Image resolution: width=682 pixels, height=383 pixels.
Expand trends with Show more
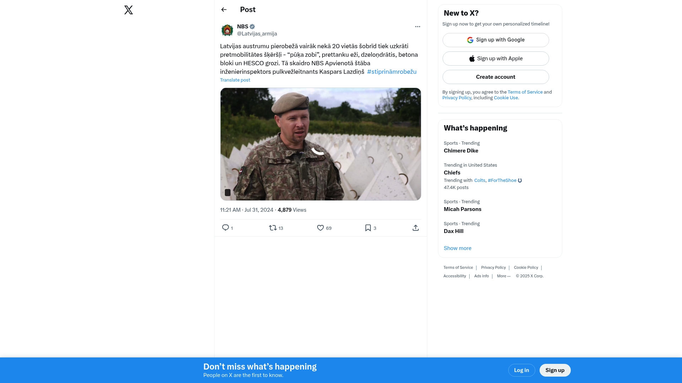coord(457,248)
